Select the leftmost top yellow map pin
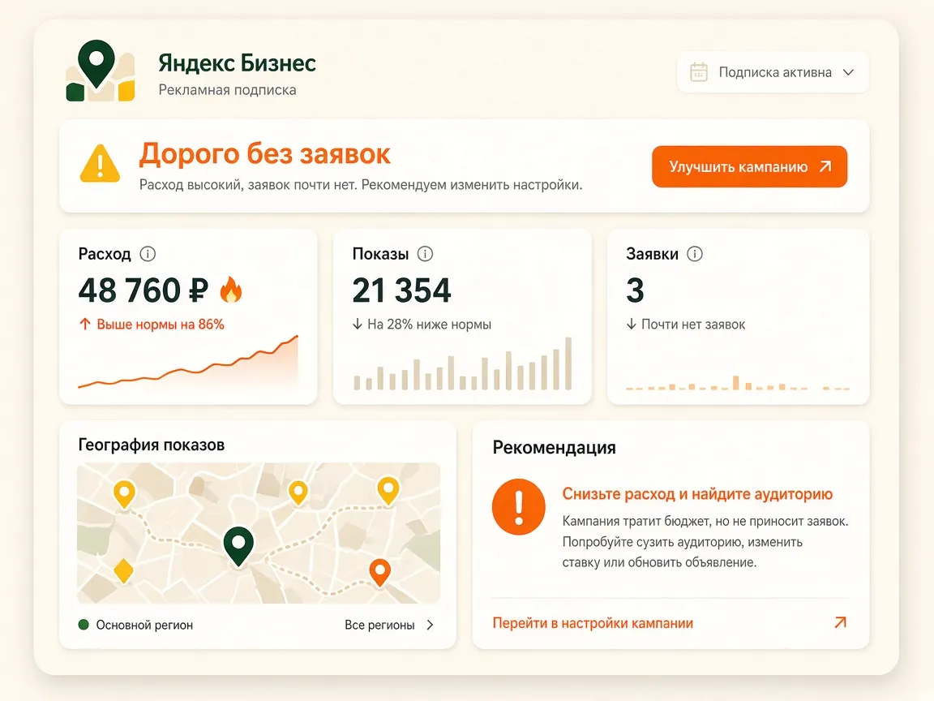Image resolution: width=934 pixels, height=701 pixels. click(x=125, y=494)
